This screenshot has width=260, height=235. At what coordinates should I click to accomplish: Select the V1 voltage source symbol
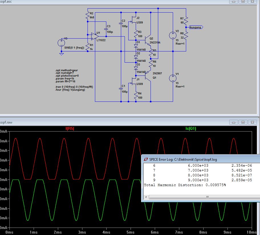pos(173,78)
